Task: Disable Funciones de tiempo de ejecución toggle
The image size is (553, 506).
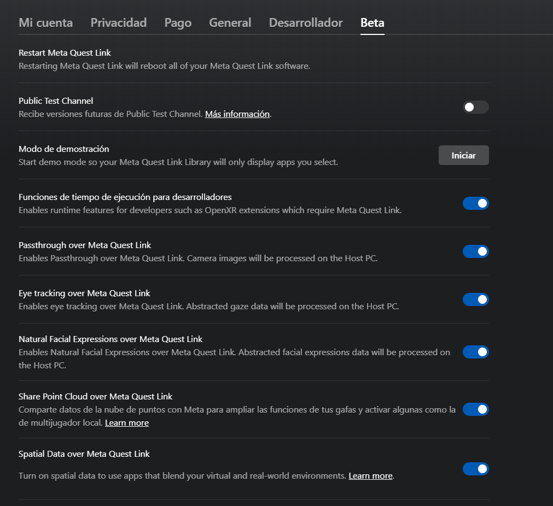Action: 475,203
